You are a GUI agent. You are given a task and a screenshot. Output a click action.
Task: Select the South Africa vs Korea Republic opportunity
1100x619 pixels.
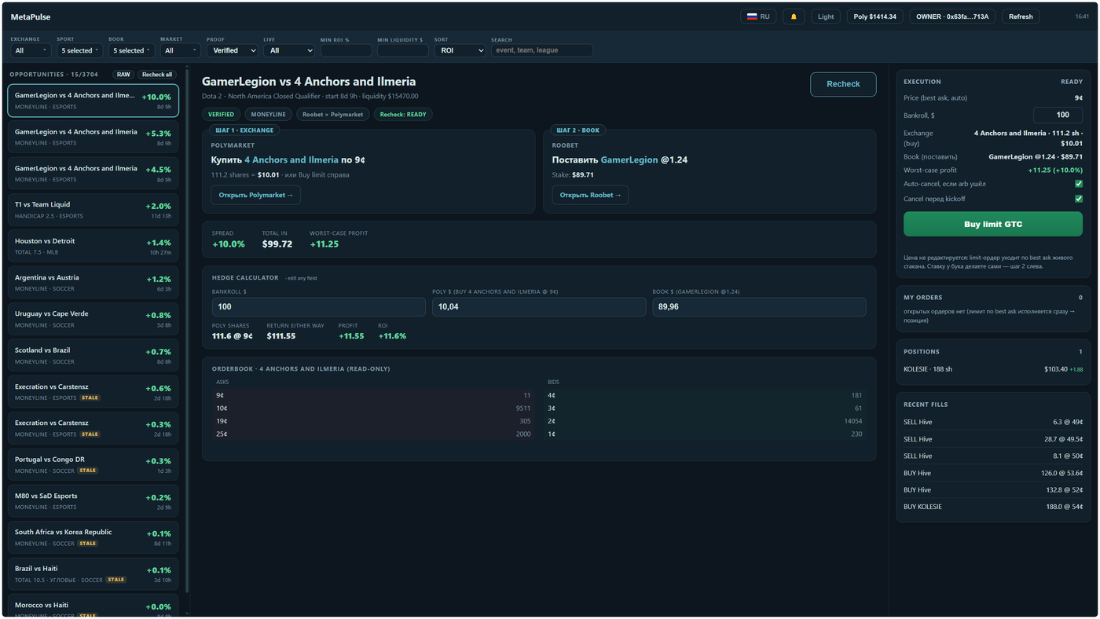[x=93, y=537]
